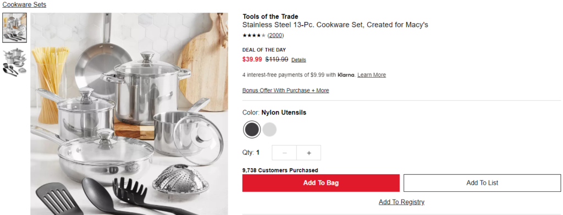The height and width of the screenshot is (215, 563).
Task: Open the Cookware Sets breadcrumb link
Action: click(24, 4)
